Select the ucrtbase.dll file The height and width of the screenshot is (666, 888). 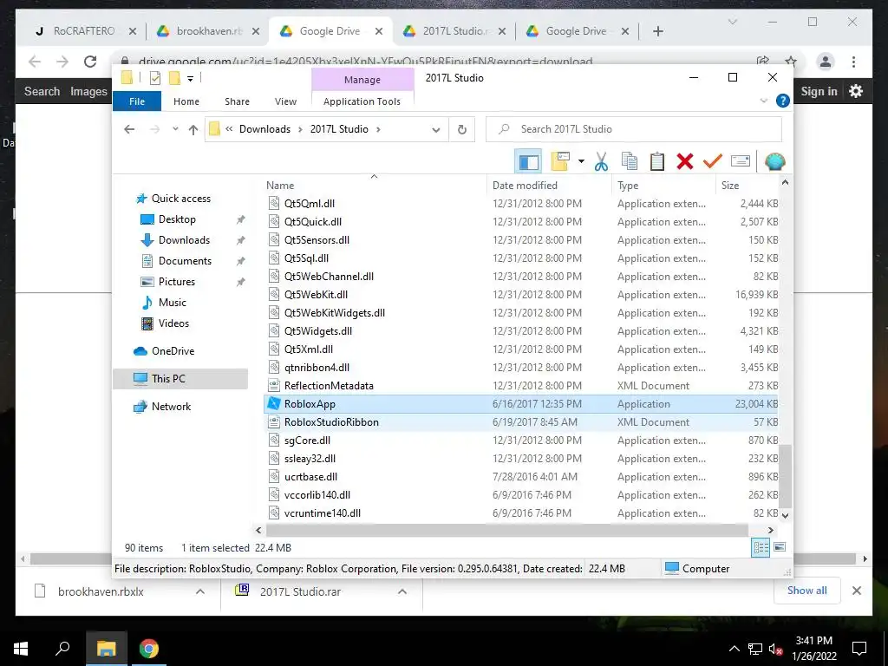pyautogui.click(x=521, y=477)
